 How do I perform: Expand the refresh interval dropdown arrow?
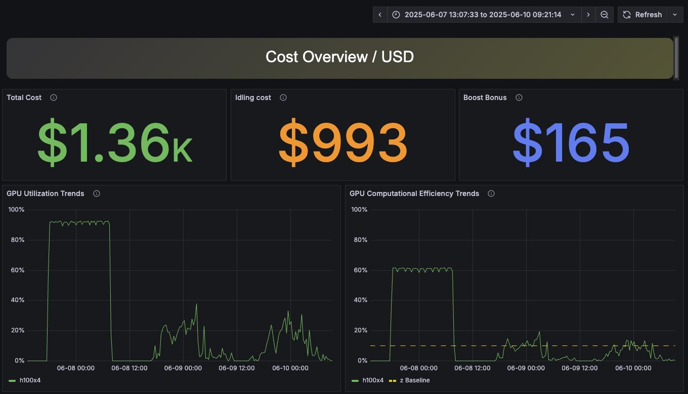675,15
